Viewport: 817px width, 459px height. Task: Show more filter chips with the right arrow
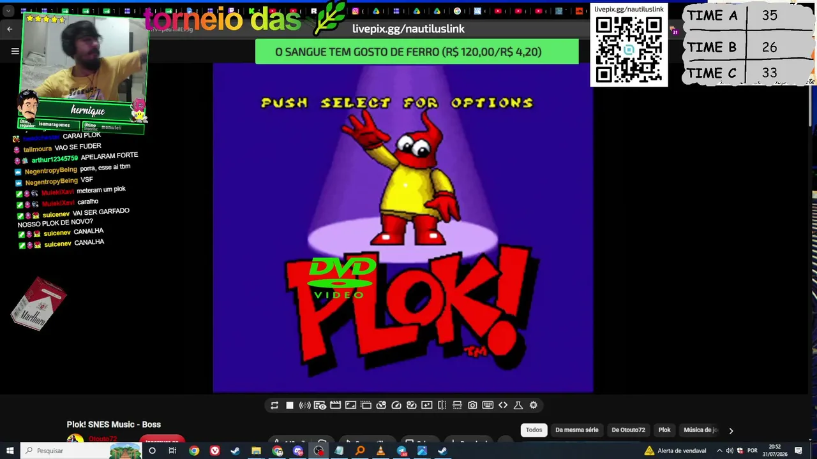point(731,431)
